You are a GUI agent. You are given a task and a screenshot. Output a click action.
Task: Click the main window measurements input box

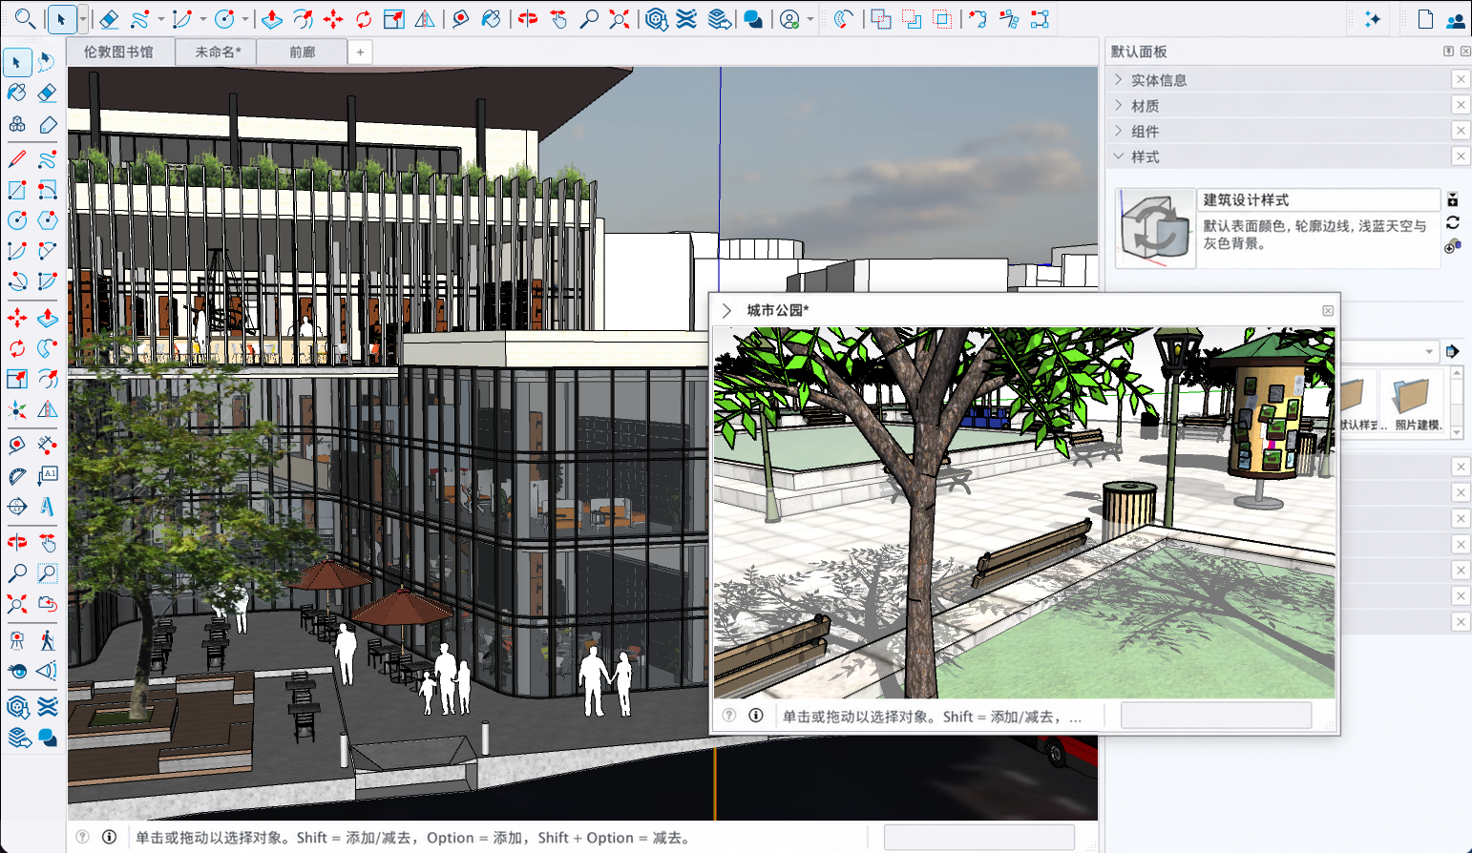(x=979, y=837)
